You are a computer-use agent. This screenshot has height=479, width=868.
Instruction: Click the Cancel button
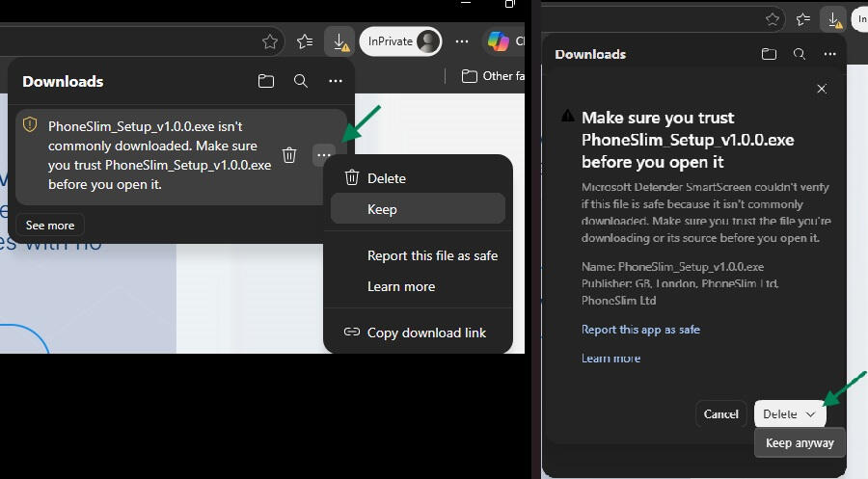[720, 413]
